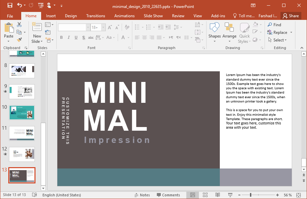
Task: Open the Shapes gallery
Action: point(215,32)
